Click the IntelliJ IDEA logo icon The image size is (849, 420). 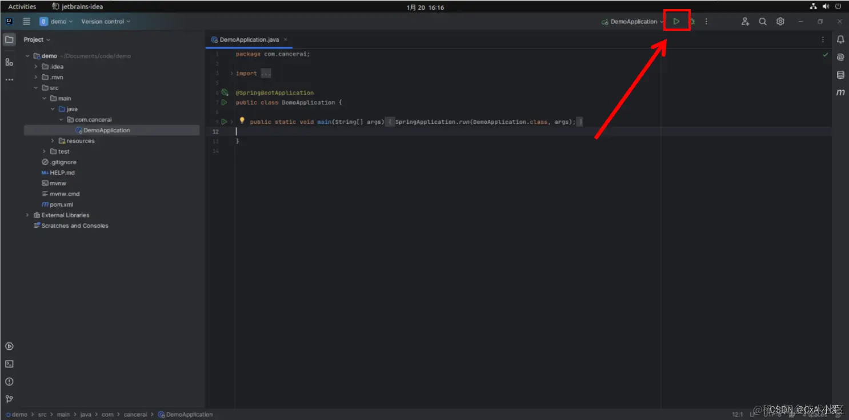coord(9,22)
